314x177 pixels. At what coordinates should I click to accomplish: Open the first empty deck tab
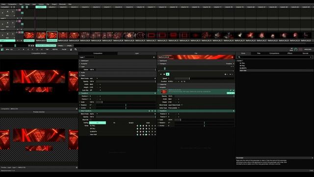(x=60, y=46)
